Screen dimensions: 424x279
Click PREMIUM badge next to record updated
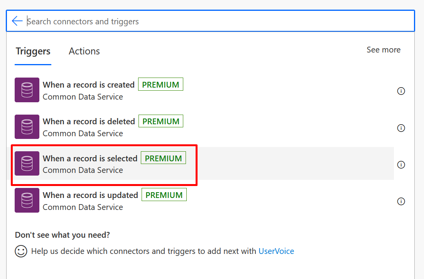click(x=164, y=194)
